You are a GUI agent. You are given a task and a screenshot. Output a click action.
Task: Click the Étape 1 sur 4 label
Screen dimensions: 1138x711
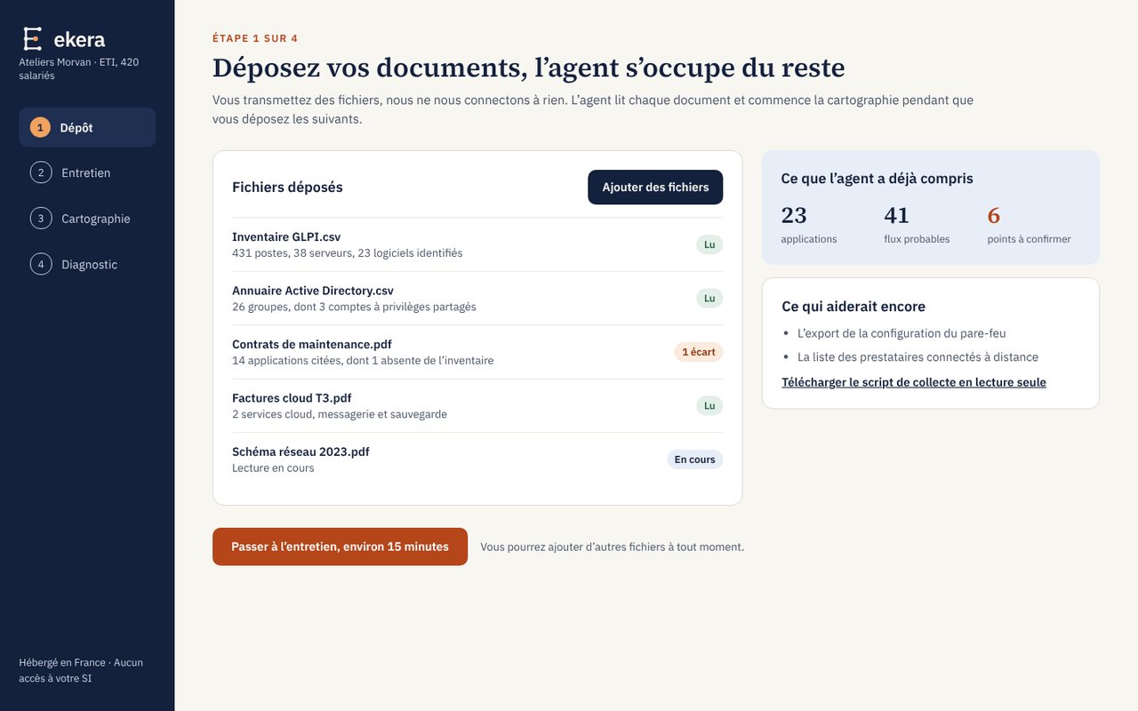point(255,38)
